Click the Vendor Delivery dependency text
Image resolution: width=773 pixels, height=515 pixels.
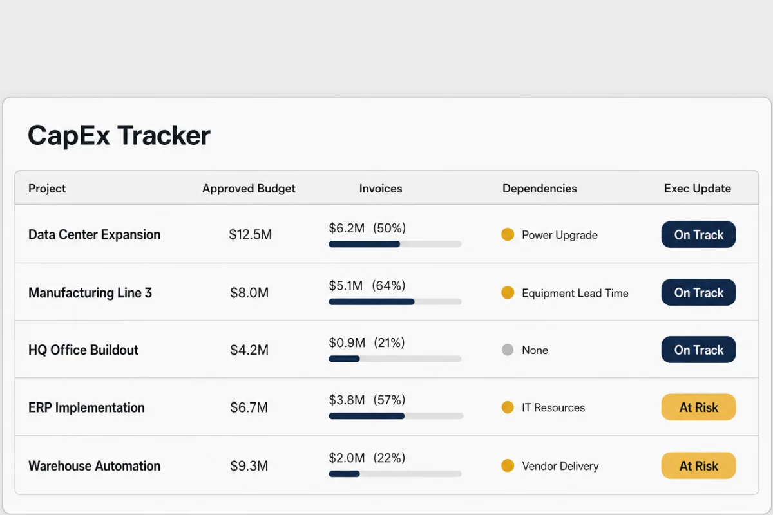[560, 465]
